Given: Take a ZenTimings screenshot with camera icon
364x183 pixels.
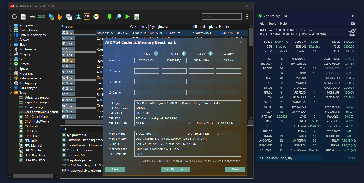Looking at the screenshot, I should pyautogui.click(x=353, y=24).
